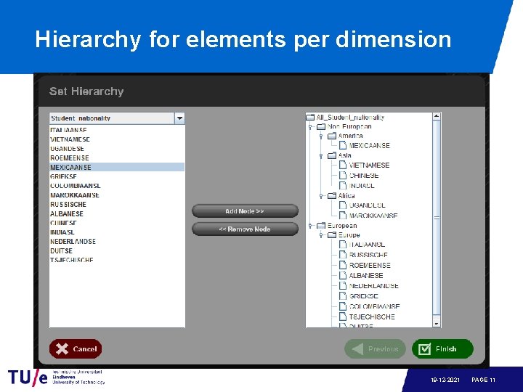Image resolution: width=523 pixels, height=392 pixels.
Task: Click the UGANDESE leaf document icon in tree
Action: pos(343,205)
